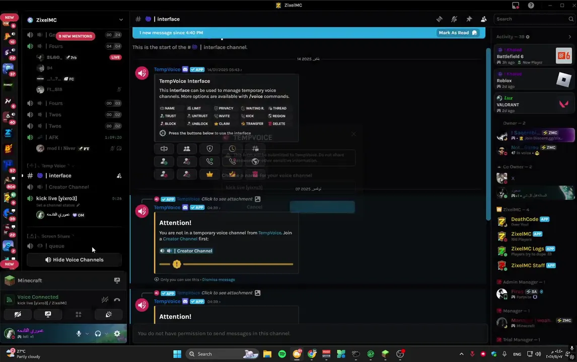Viewport: 577px width, 362px height.
Task: Click the Creator Channel mention chip
Action: 186,251
